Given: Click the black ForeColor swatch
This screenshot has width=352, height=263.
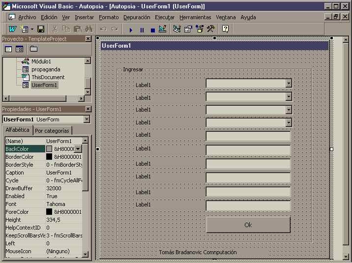Looking at the screenshot, I should point(49,212).
